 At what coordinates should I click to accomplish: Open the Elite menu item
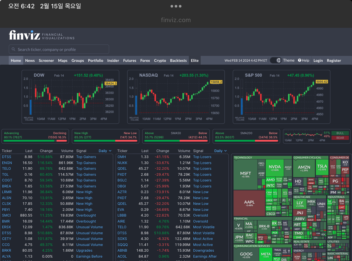click(x=195, y=60)
